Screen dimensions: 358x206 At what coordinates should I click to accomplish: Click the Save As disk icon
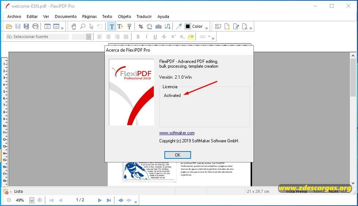(26, 26)
